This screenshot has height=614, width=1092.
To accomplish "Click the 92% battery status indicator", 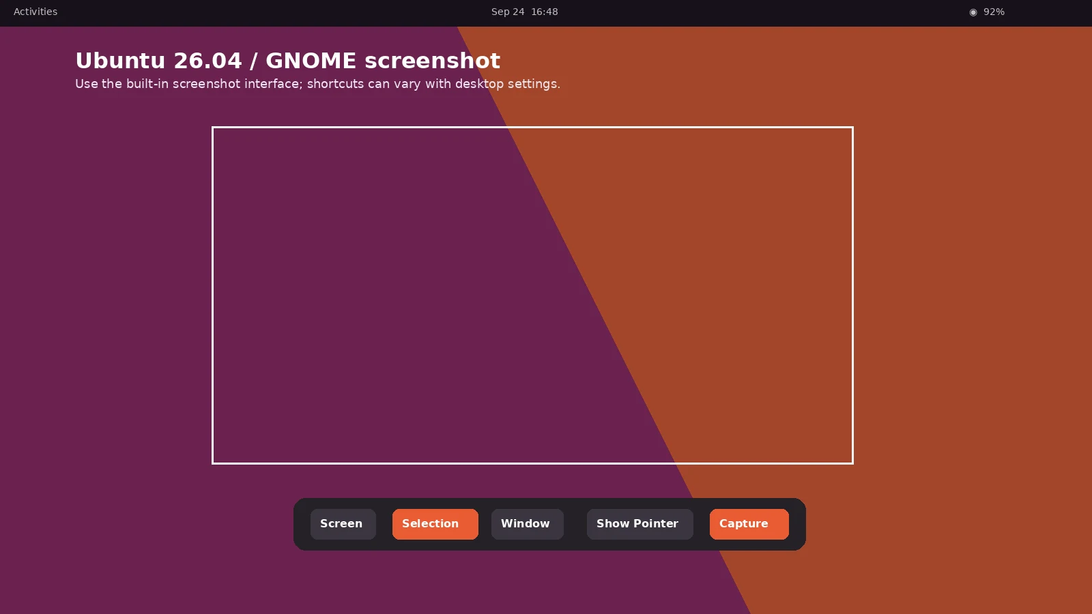I will [x=987, y=12].
